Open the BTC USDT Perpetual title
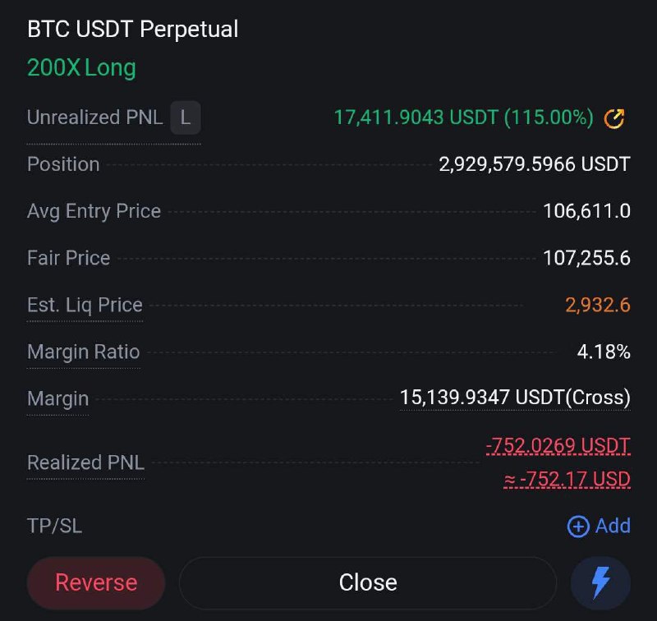The width and height of the screenshot is (657, 621). (133, 30)
